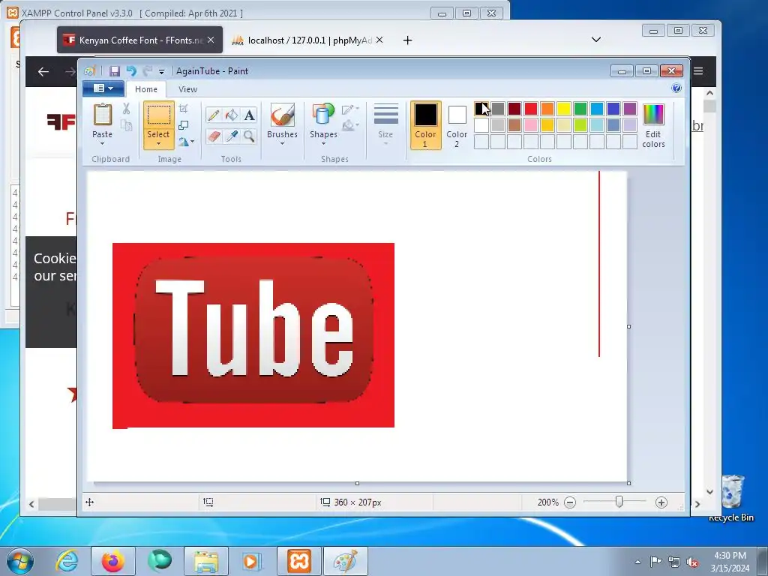This screenshot has height=576, width=768.
Task: Click the Resize icon in Image group
Action: (183, 125)
